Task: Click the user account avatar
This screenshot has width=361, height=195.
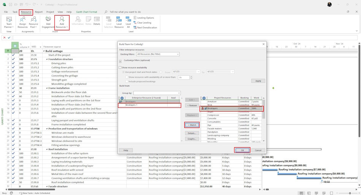Action: click(x=329, y=5)
